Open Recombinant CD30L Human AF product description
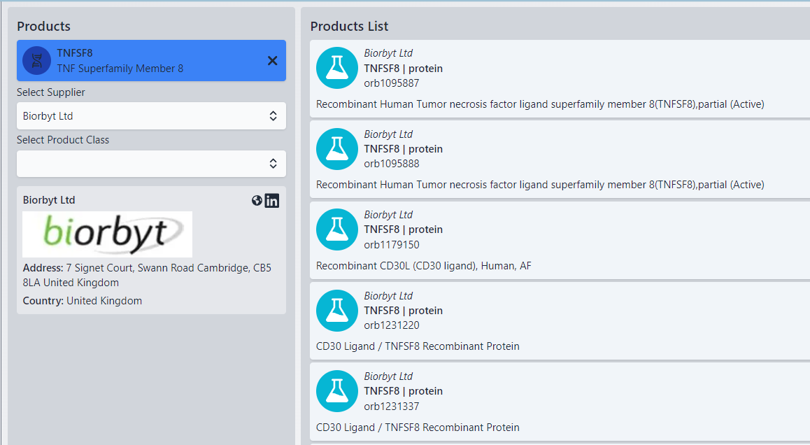Screen dimensions: 810x445 tap(424, 266)
